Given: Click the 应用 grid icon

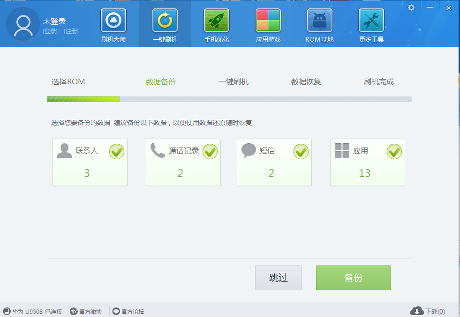Looking at the screenshot, I should coord(342,151).
